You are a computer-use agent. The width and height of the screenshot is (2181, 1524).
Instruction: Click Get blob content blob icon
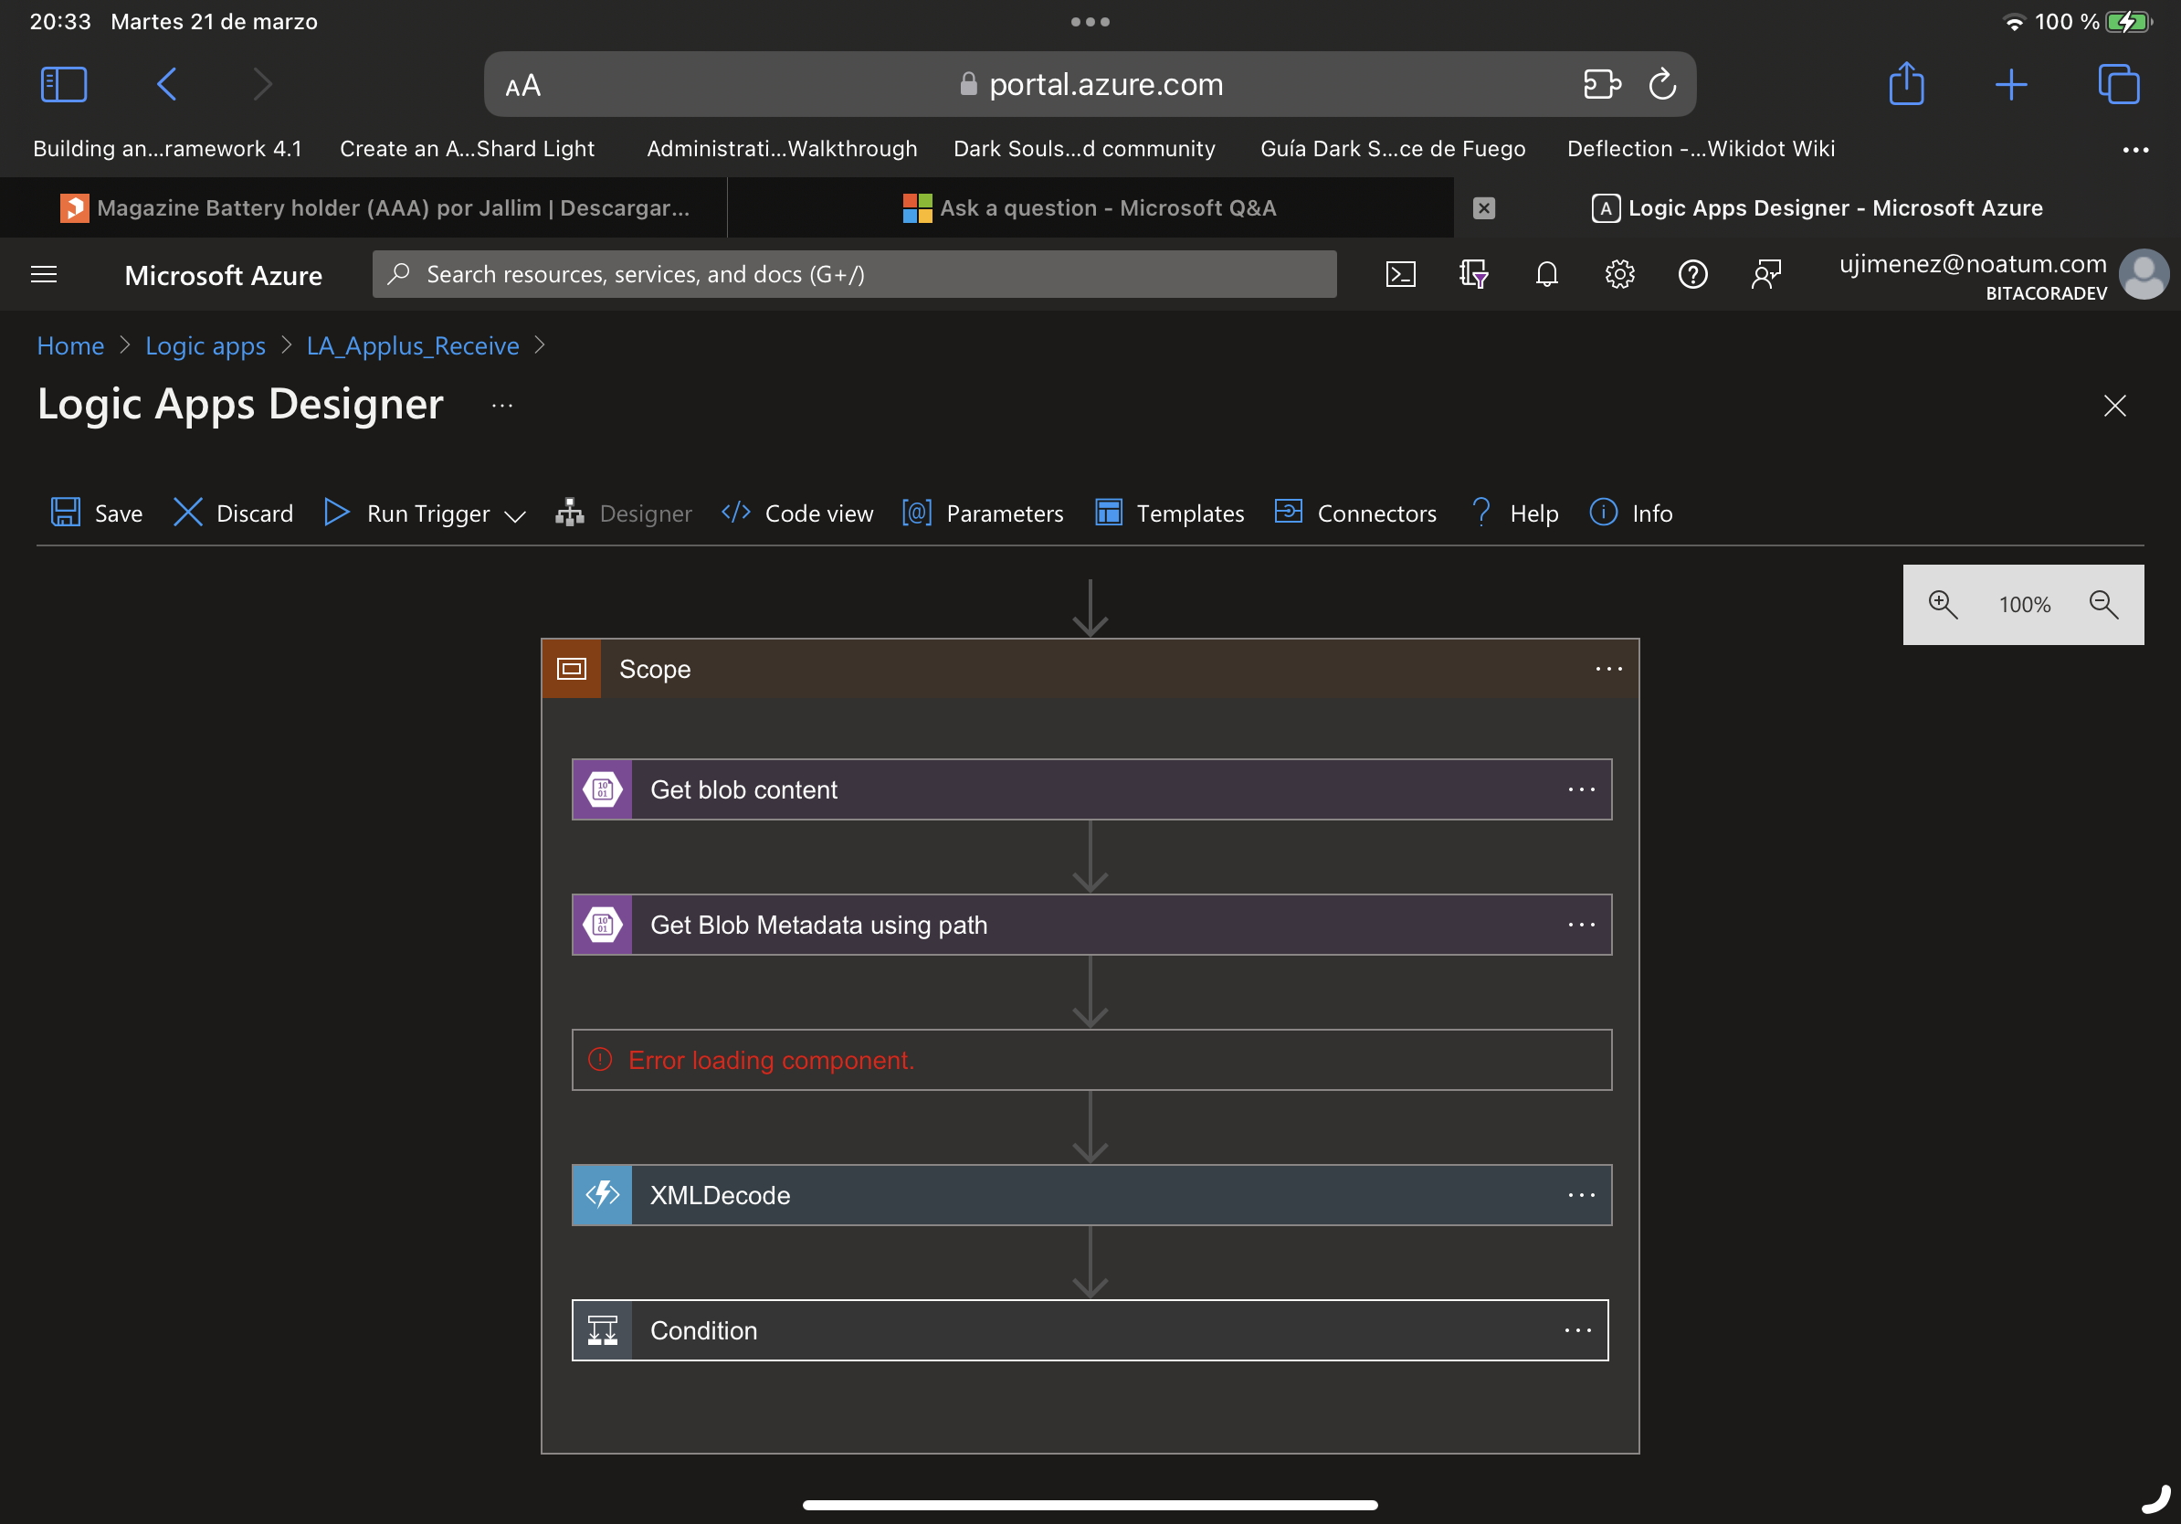coord(602,789)
